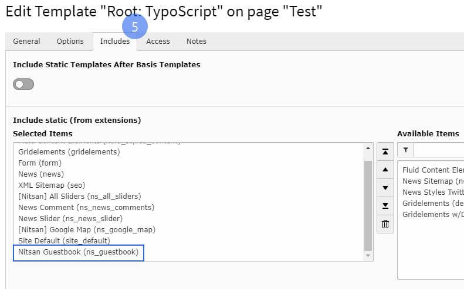This screenshot has height=289, width=464.
Task: Switch to the General tab
Action: coord(26,42)
